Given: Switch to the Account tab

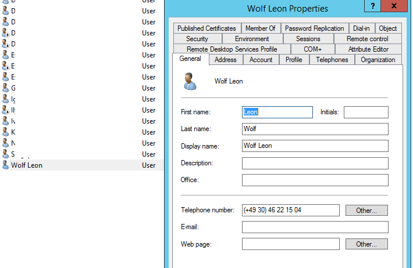Looking at the screenshot, I should (261, 60).
